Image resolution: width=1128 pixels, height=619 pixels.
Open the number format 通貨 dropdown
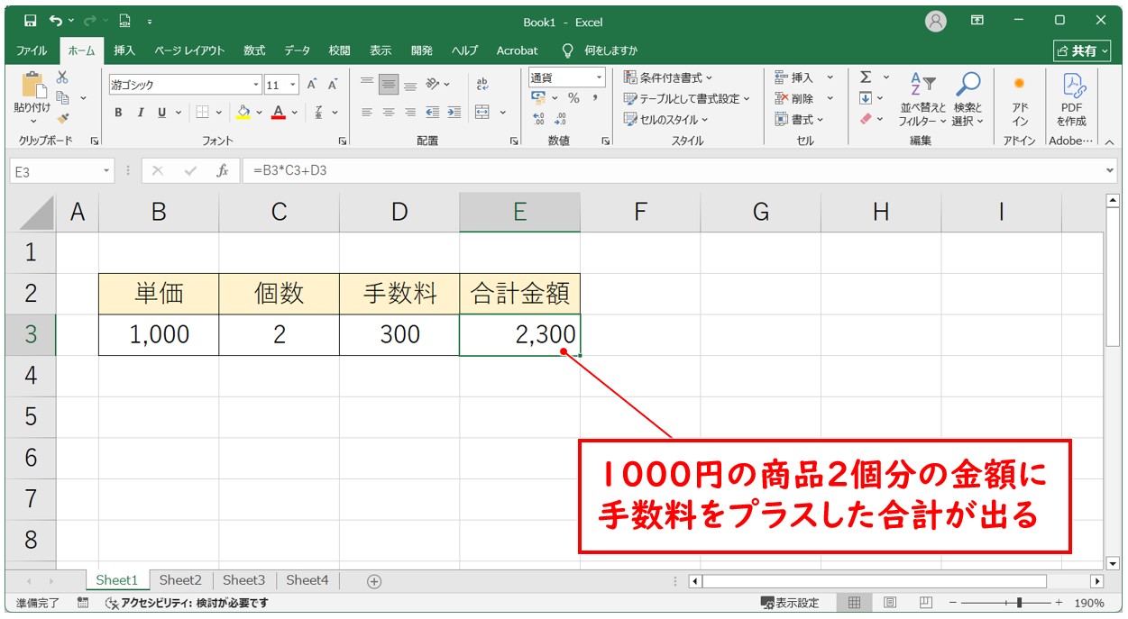click(599, 77)
